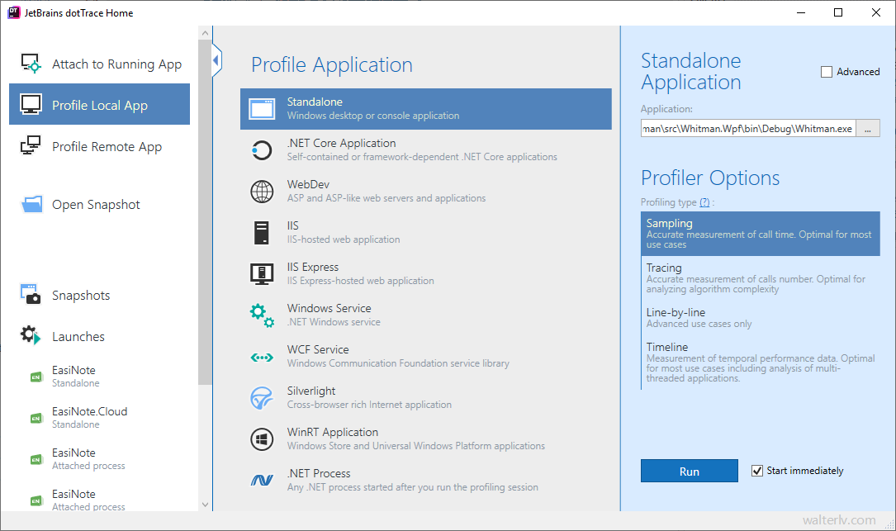Click the Profile Remote App monitor icon
Viewport: 896px width, 531px height.
coord(31,146)
